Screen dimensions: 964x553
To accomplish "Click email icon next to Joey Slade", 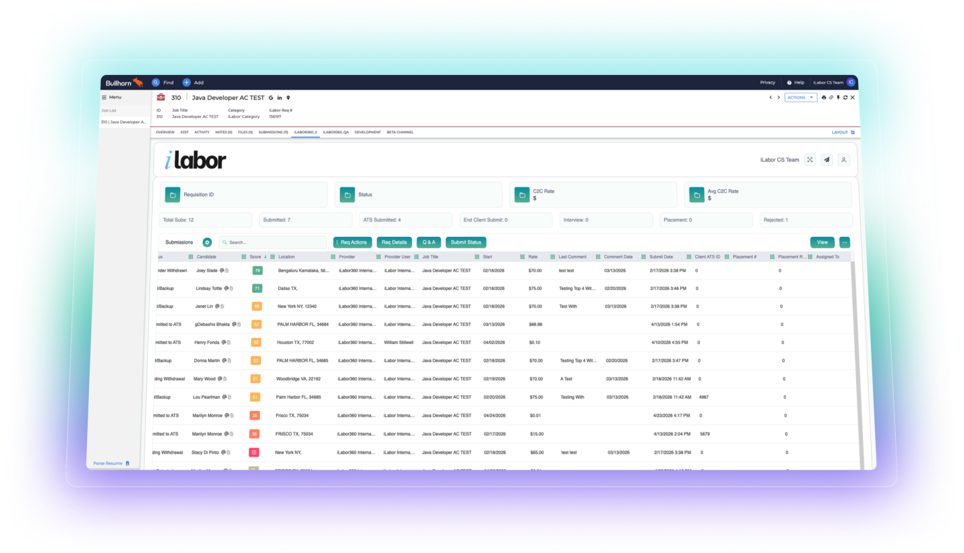I will click(222, 270).
